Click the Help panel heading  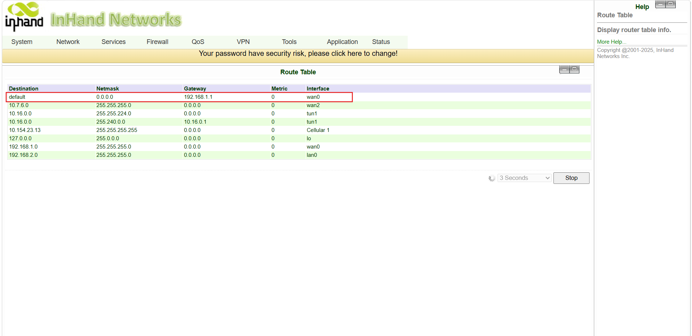(642, 7)
